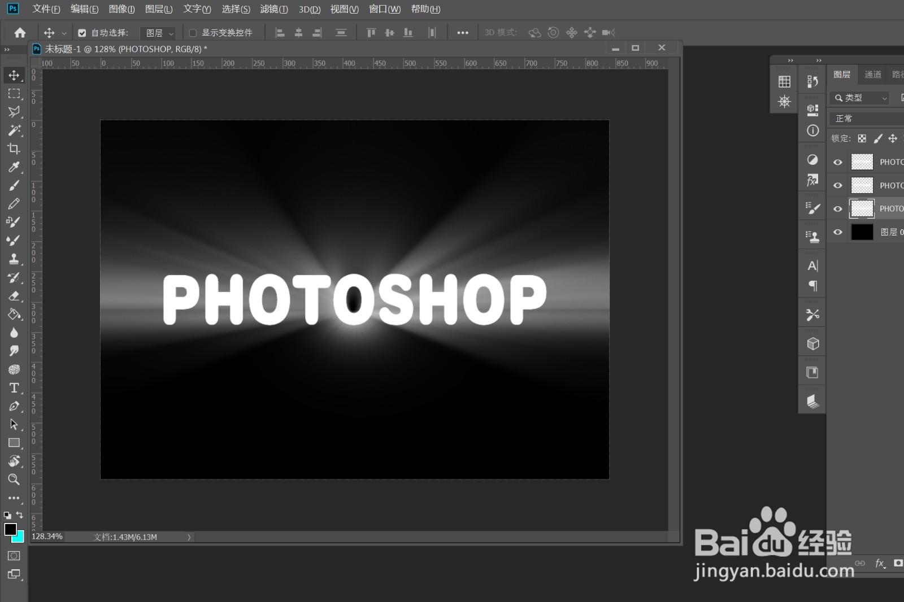Select the Brush tool

coord(14,185)
